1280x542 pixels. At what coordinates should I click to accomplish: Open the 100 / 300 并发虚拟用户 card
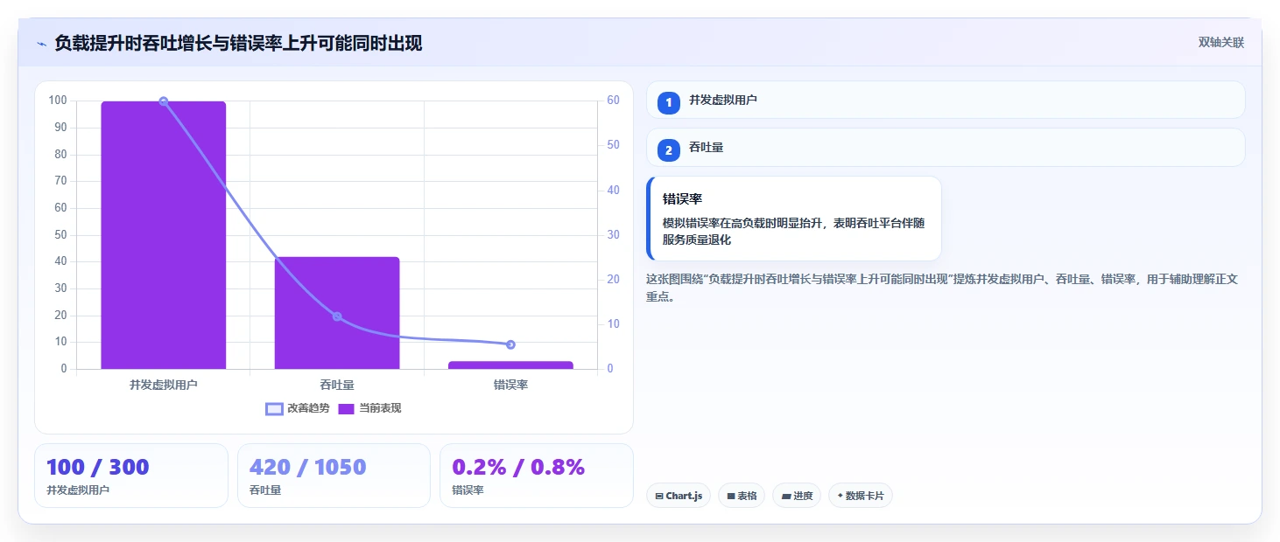131,476
